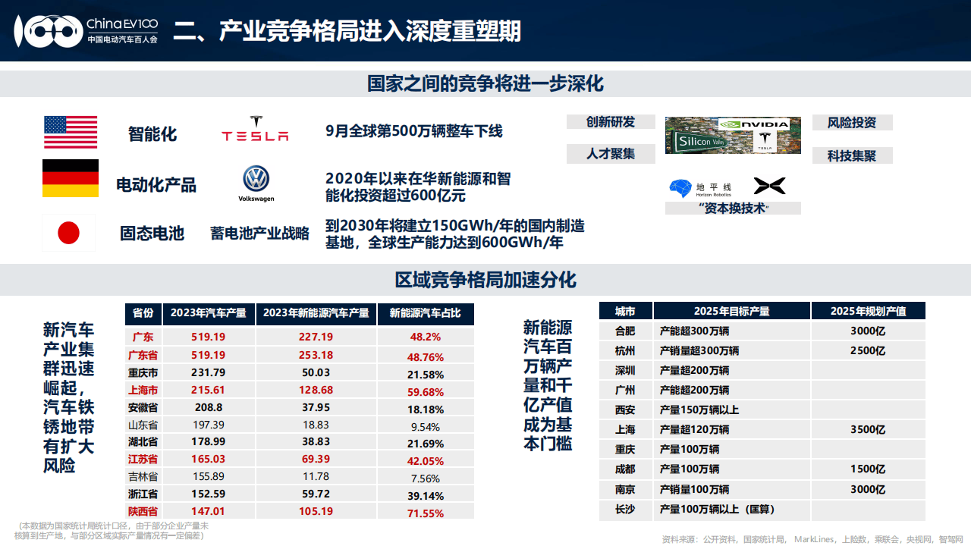Screen dimensions: 971x546
Task: Click the 蓄电池产业战略 text
Action: click(259, 234)
